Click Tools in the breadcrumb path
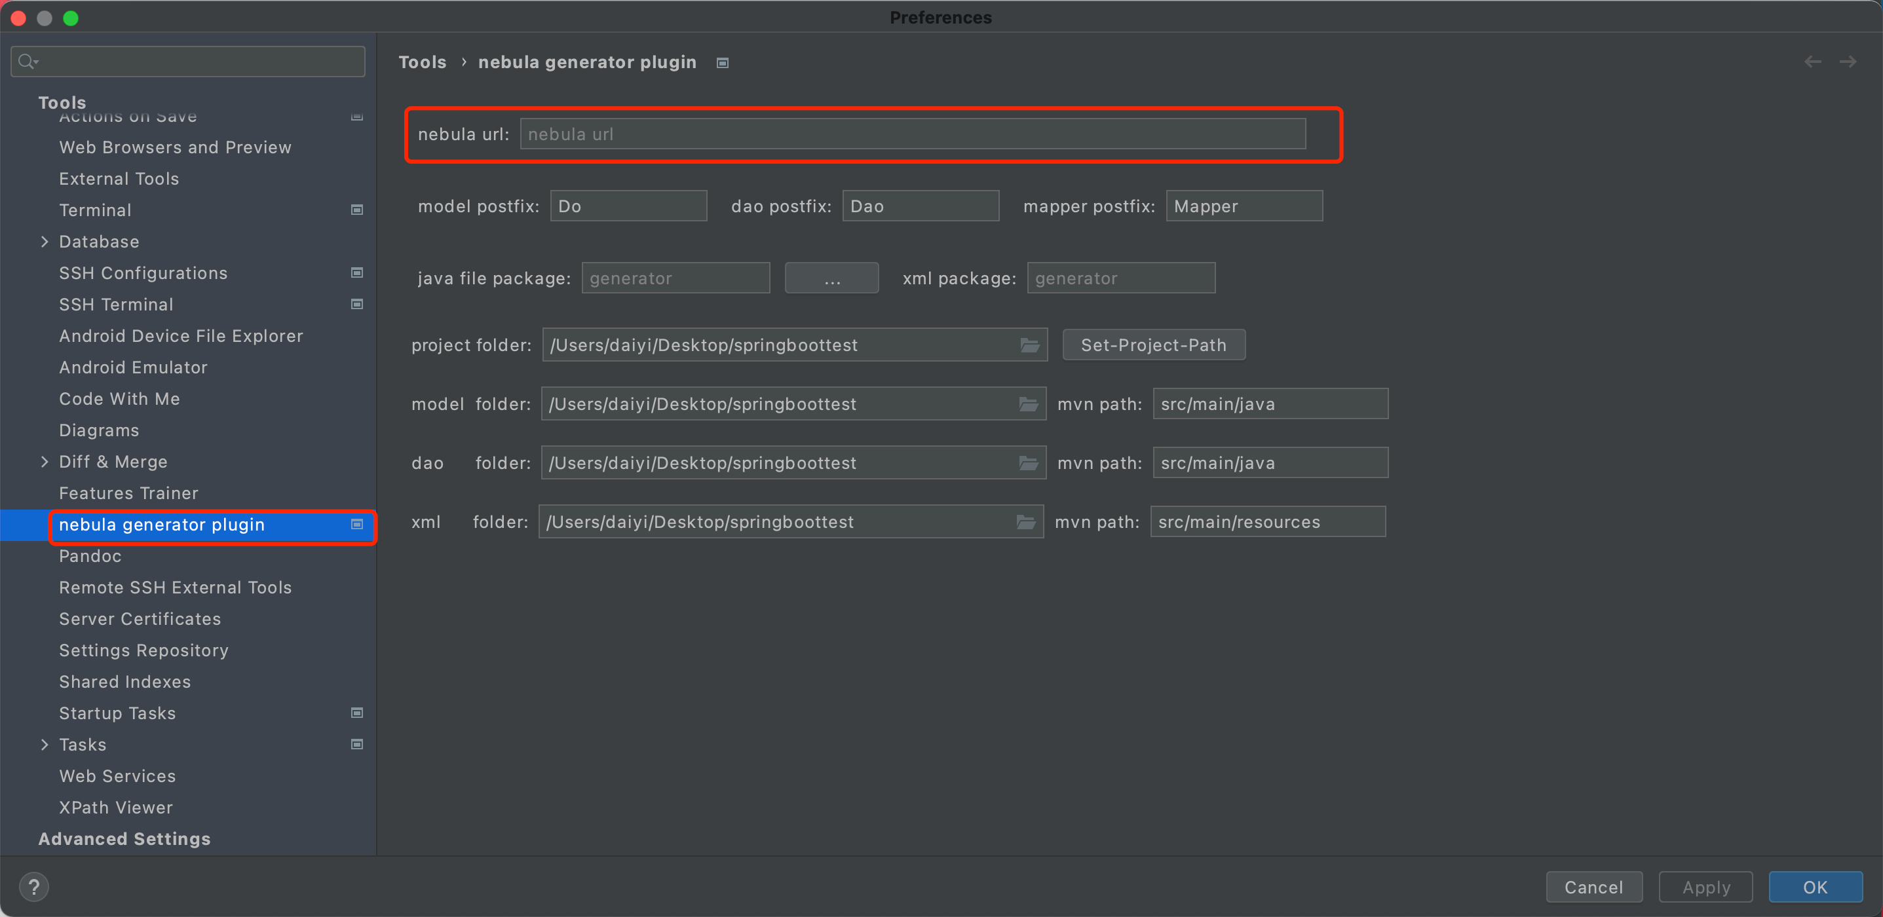The image size is (1883, 917). tap(423, 62)
